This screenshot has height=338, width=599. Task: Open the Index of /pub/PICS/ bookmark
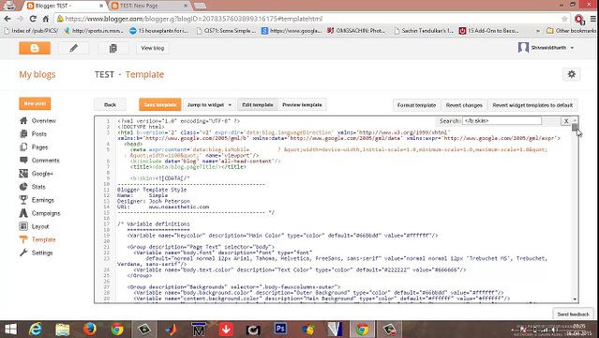(31, 31)
